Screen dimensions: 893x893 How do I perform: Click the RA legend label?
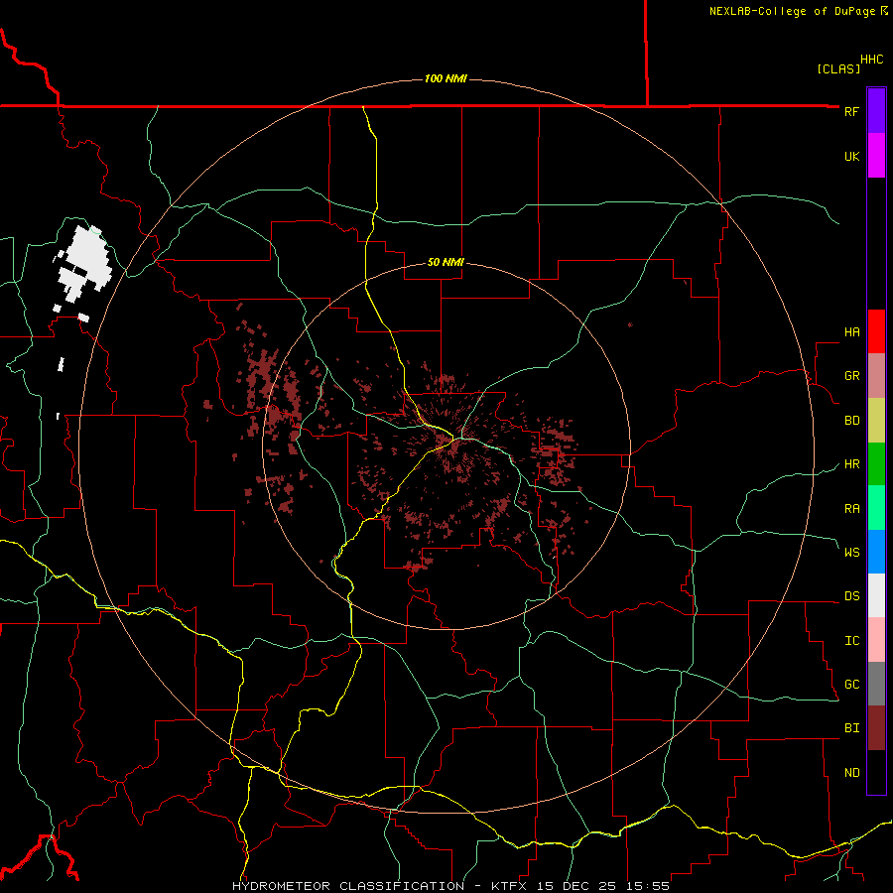851,508
